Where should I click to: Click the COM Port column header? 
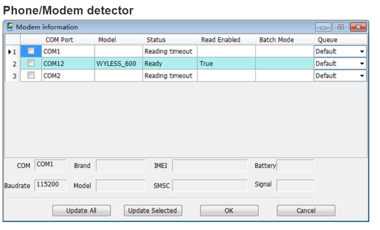[x=59, y=40]
